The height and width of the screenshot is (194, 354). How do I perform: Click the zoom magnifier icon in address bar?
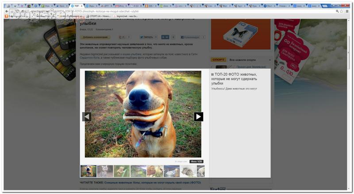click(337, 11)
